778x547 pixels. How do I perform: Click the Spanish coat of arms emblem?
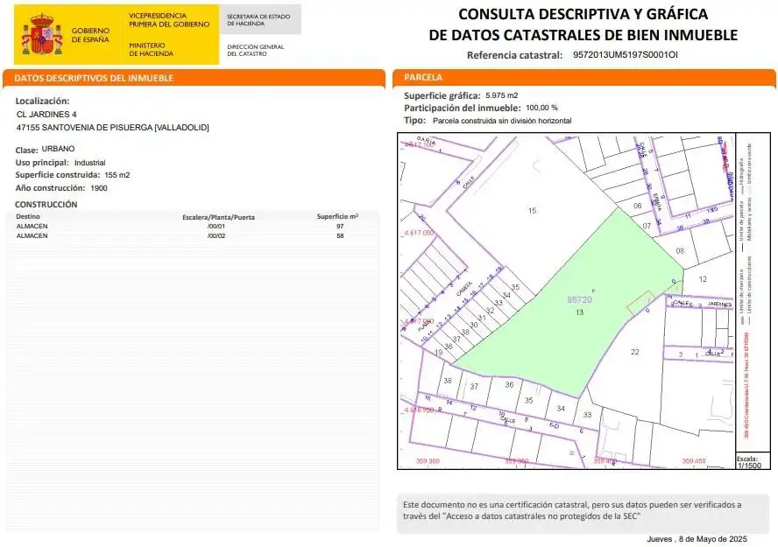pyautogui.click(x=42, y=34)
